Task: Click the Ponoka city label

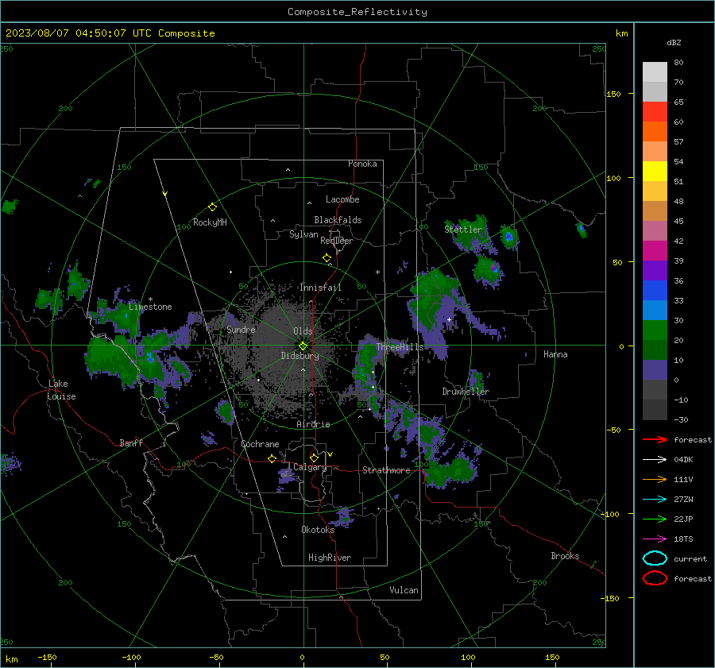Action: [x=362, y=164]
